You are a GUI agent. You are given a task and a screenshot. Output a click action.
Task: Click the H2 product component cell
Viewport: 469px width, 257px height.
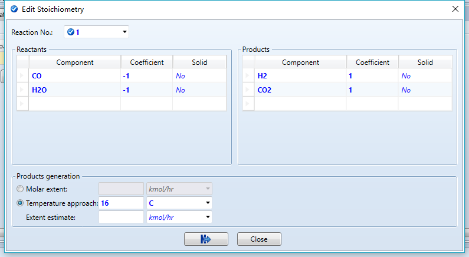[300, 76]
